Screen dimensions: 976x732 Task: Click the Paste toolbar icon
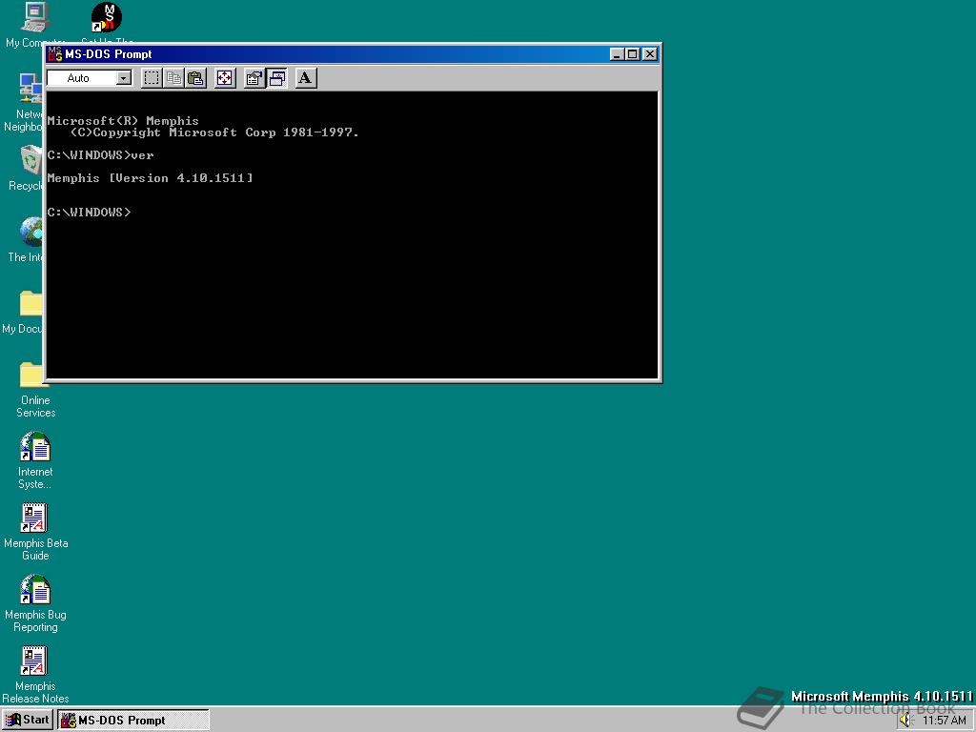tap(195, 78)
